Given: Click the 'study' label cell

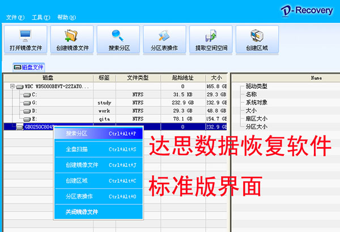Looking at the screenshot, I should (x=104, y=102).
